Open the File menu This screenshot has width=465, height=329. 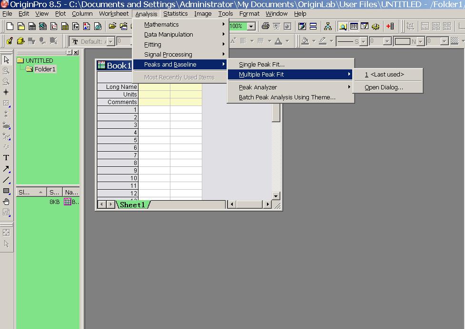pos(7,14)
